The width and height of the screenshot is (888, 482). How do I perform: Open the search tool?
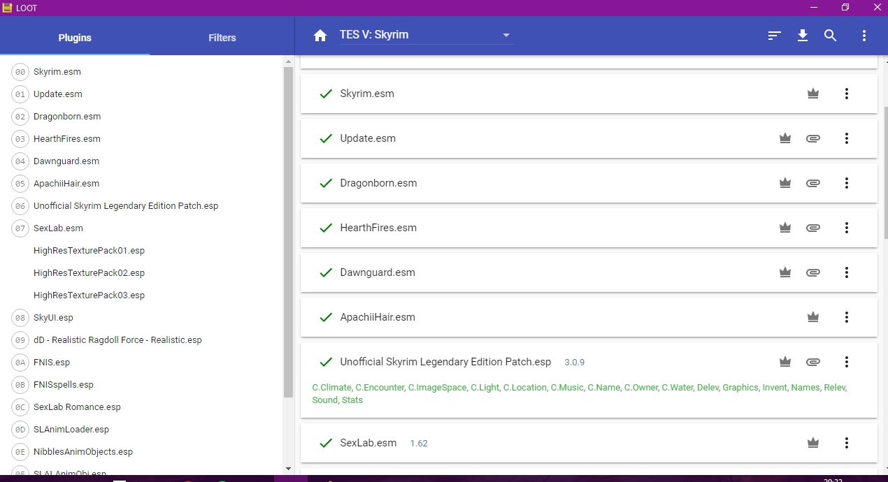(830, 36)
